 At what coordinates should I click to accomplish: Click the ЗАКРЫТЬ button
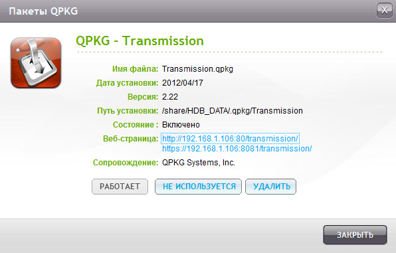pyautogui.click(x=355, y=235)
